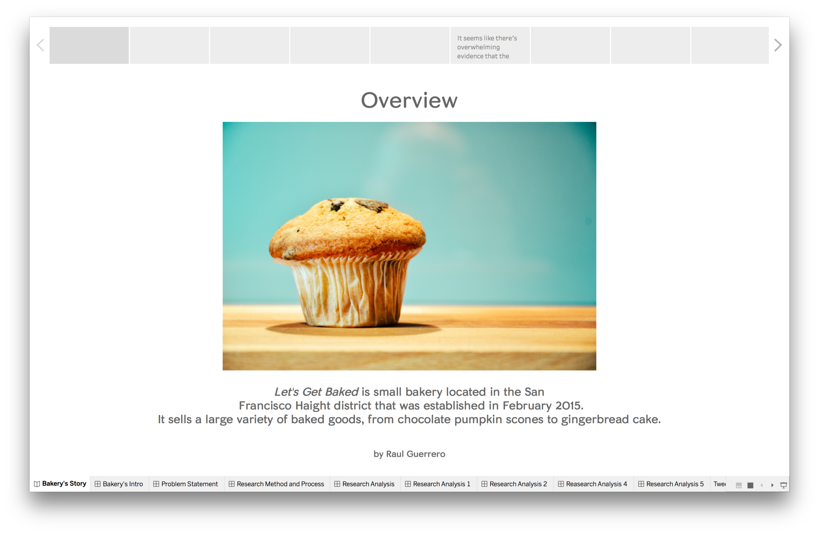Select the highlighted current story point box
819x534 pixels.
click(89, 45)
